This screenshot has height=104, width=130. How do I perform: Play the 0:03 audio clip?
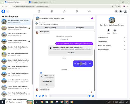(75, 64)
